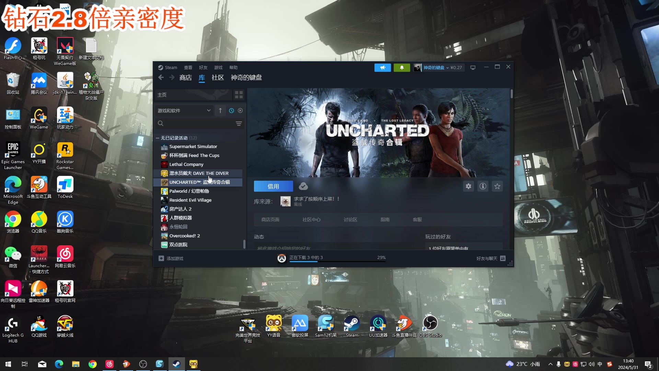Image resolution: width=659 pixels, height=371 pixels.
Task: Click the Steam settings gear icon
Action: pyautogui.click(x=469, y=186)
